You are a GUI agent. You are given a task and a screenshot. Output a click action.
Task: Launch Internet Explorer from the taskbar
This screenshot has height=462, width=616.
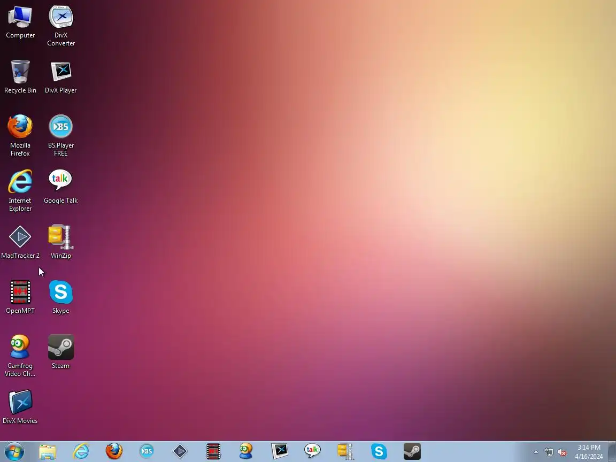point(81,451)
